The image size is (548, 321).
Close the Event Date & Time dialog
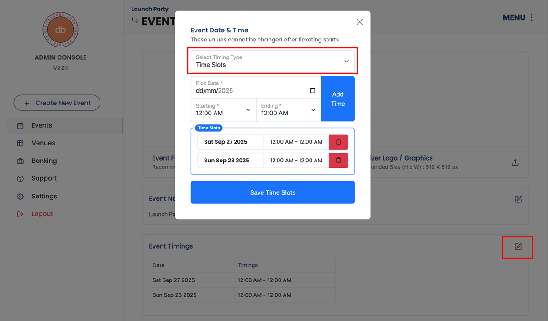tap(359, 22)
